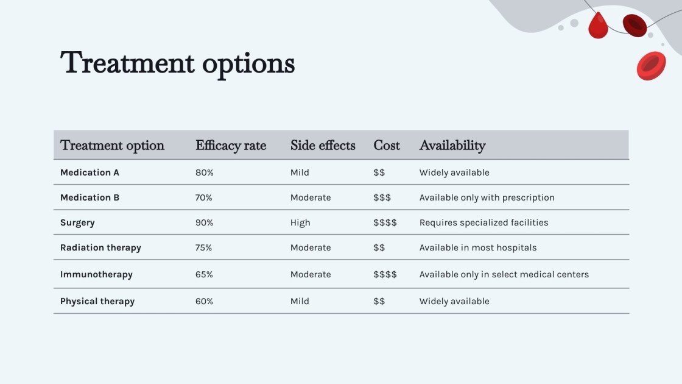The width and height of the screenshot is (682, 384).
Task: Select the "Treatment option" column header
Action: point(113,146)
